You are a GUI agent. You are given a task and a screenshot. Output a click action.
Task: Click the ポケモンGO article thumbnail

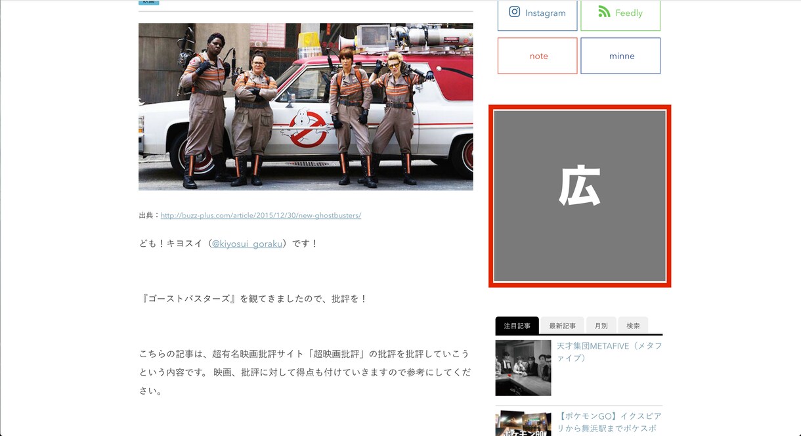tap(523, 424)
